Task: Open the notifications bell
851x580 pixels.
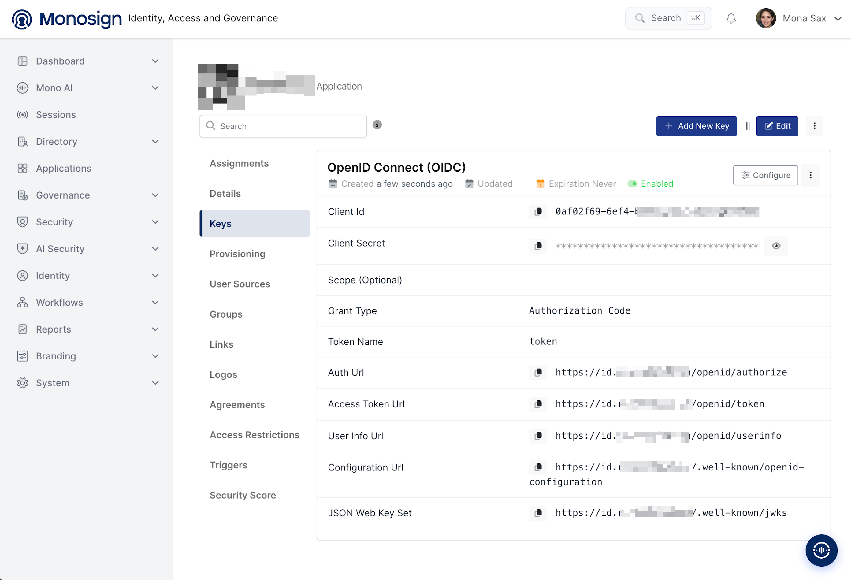Action: tap(731, 18)
